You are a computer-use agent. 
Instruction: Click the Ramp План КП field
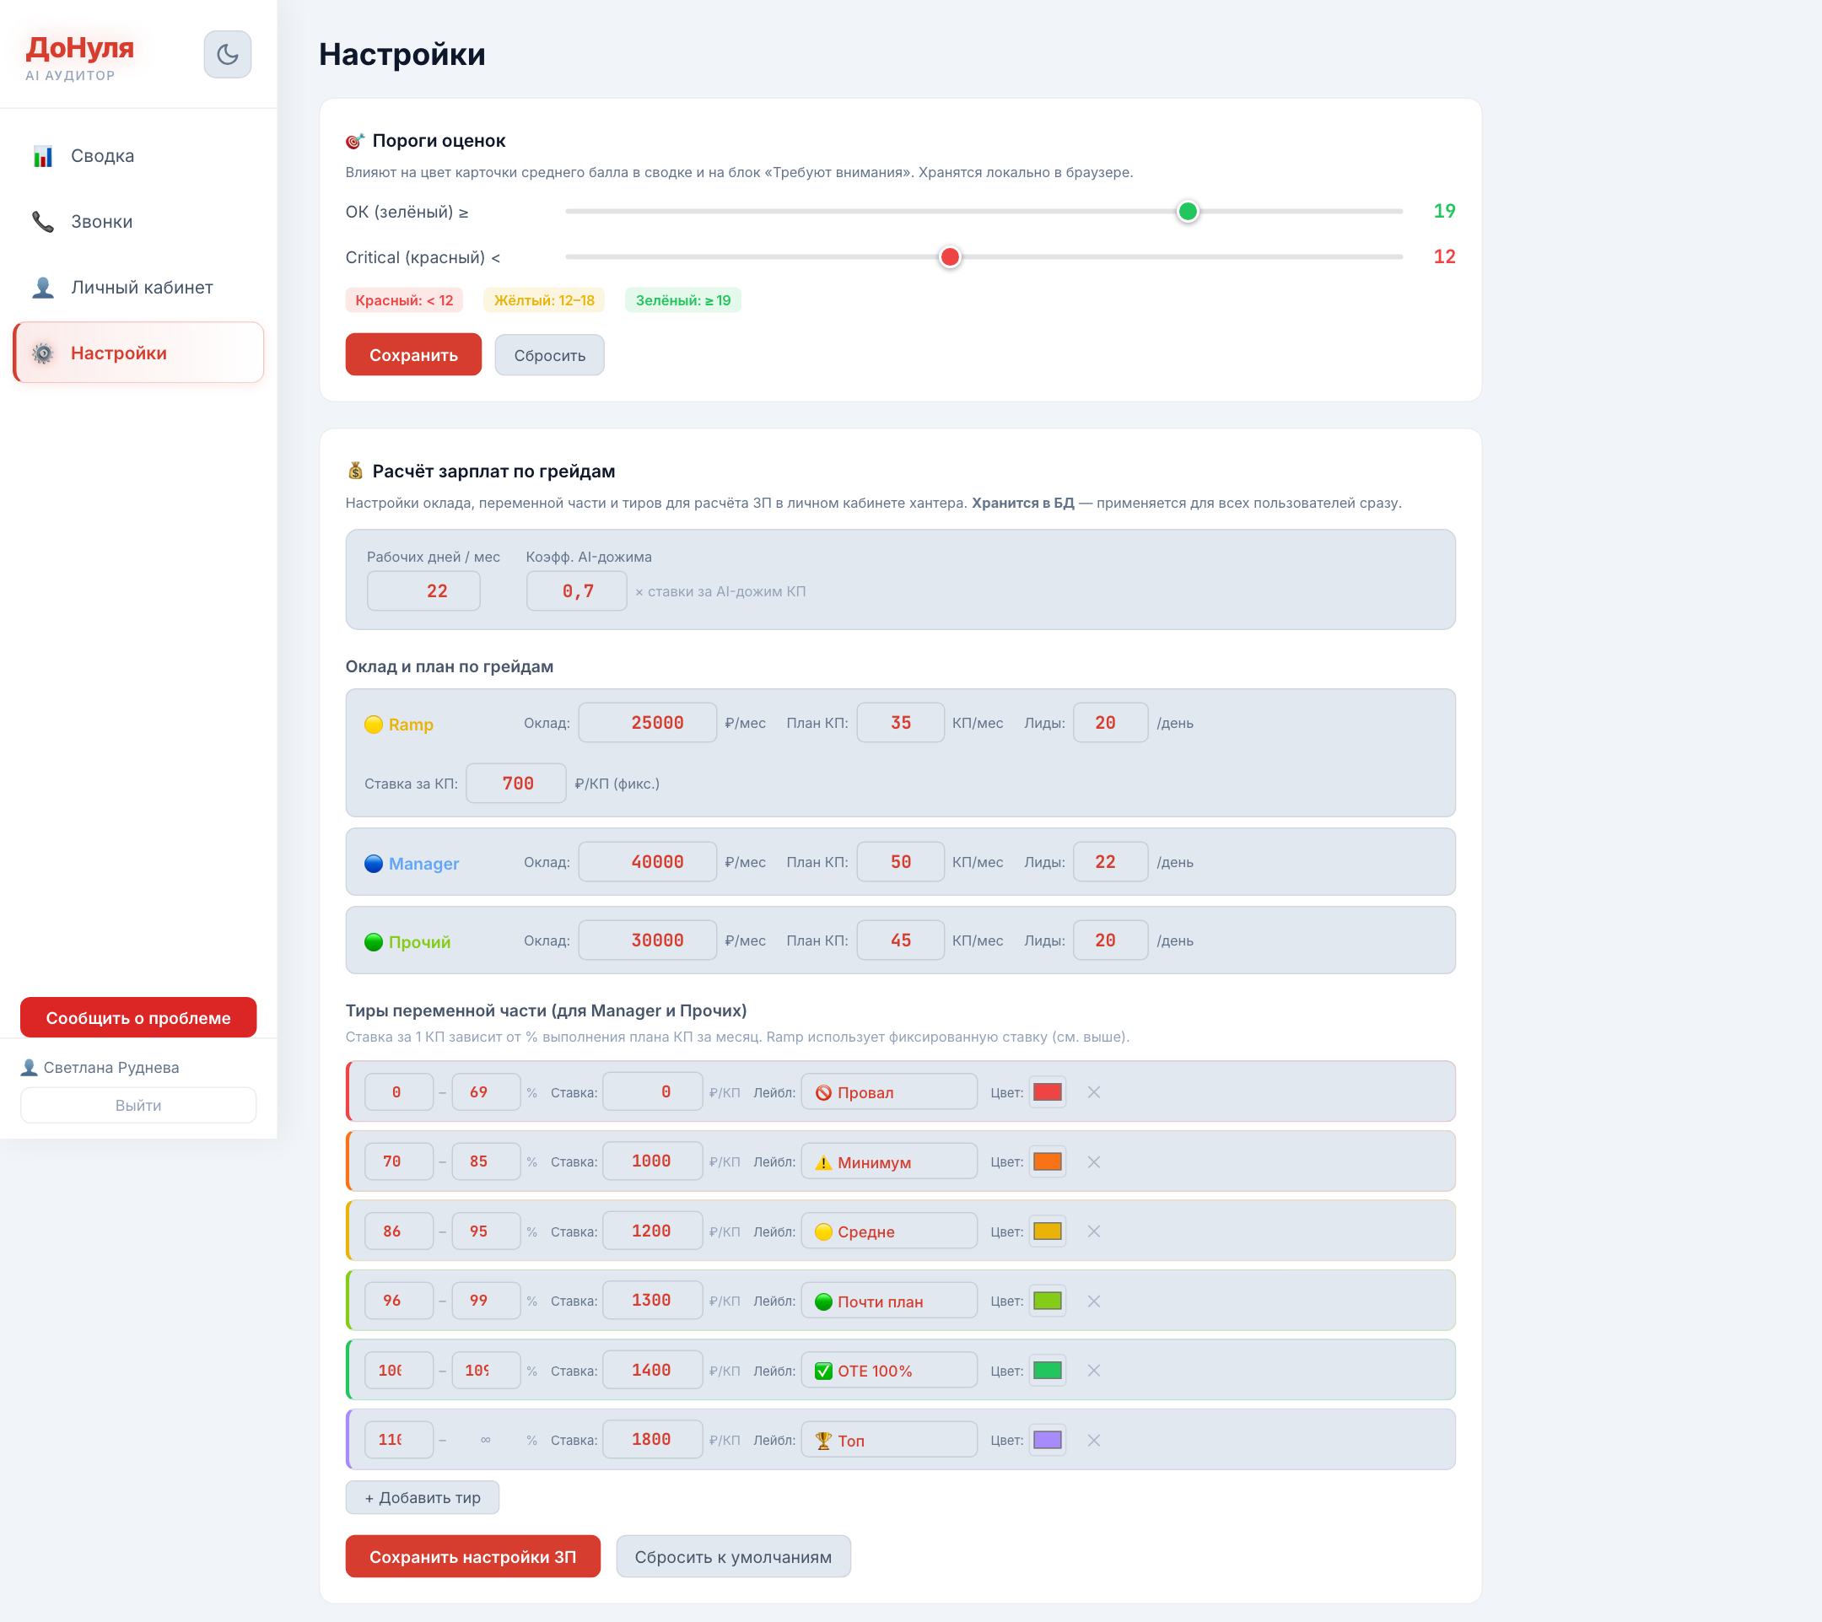(x=900, y=723)
